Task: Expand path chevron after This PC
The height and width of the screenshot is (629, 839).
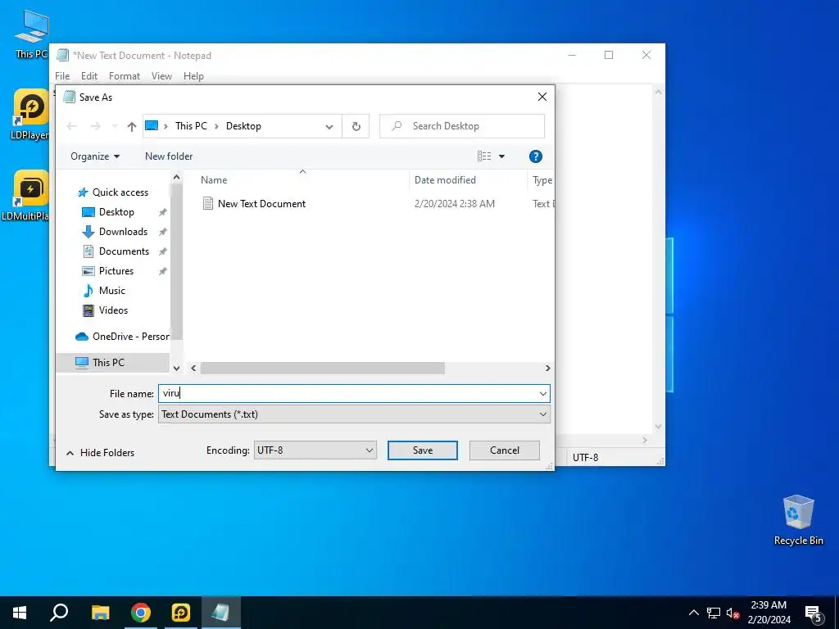Action: (216, 126)
